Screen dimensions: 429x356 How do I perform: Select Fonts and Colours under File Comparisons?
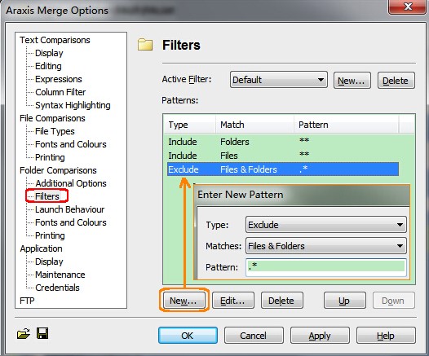coord(71,144)
